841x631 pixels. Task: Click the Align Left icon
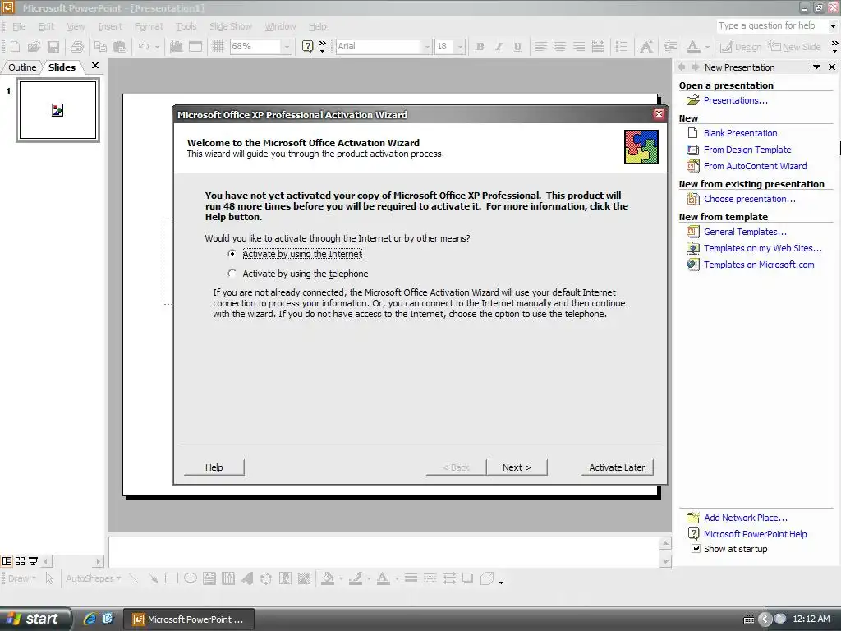(540, 47)
